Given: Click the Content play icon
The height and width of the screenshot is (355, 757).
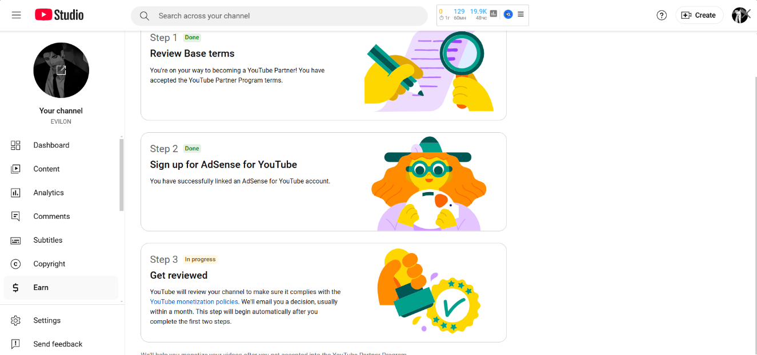Looking at the screenshot, I should 16,169.
